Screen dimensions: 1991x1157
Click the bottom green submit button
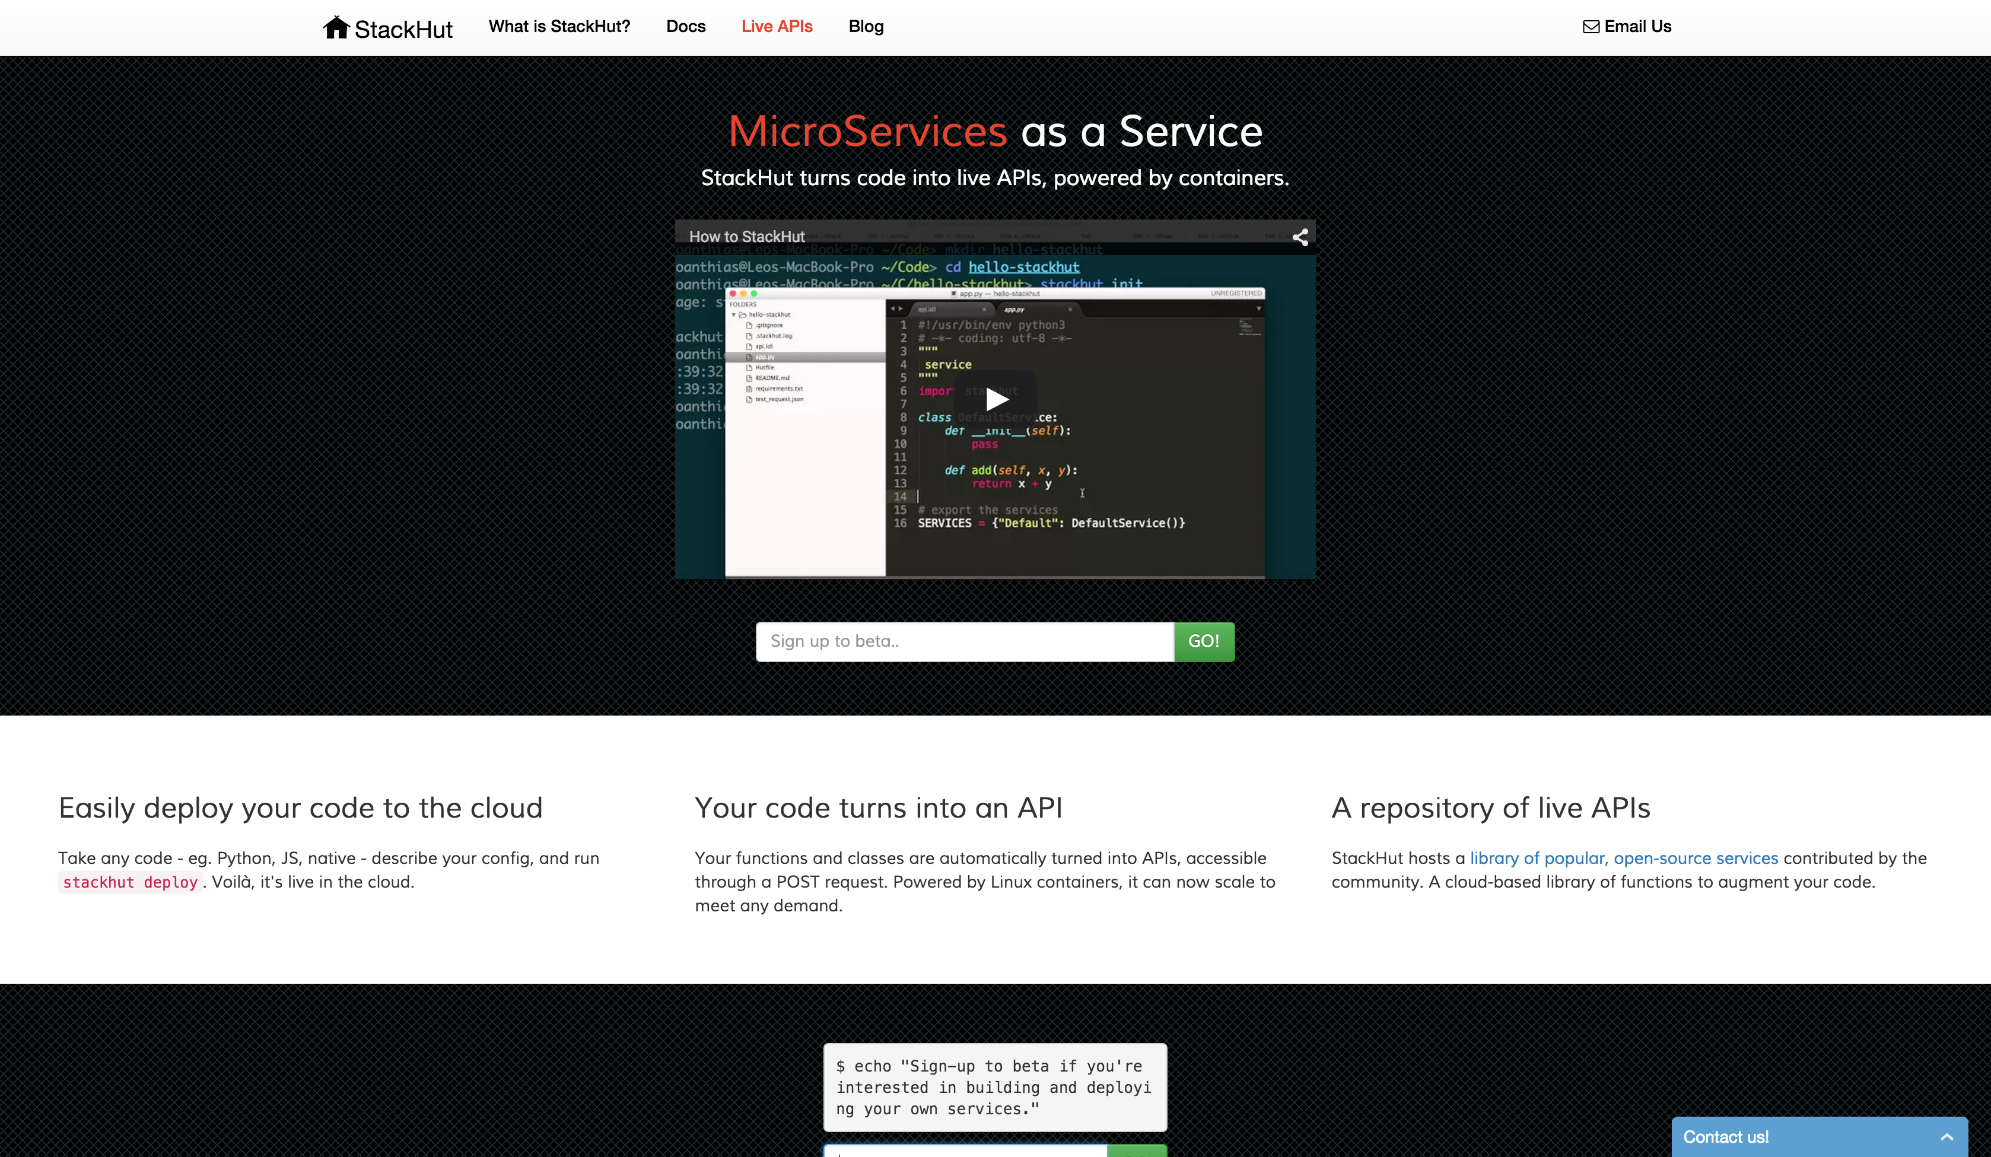[x=1137, y=1152]
